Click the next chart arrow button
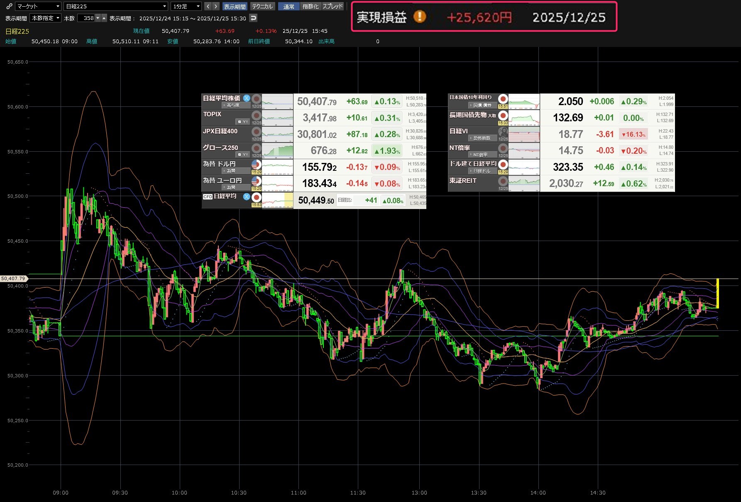Screen dimensions: 741x502 pos(216,6)
